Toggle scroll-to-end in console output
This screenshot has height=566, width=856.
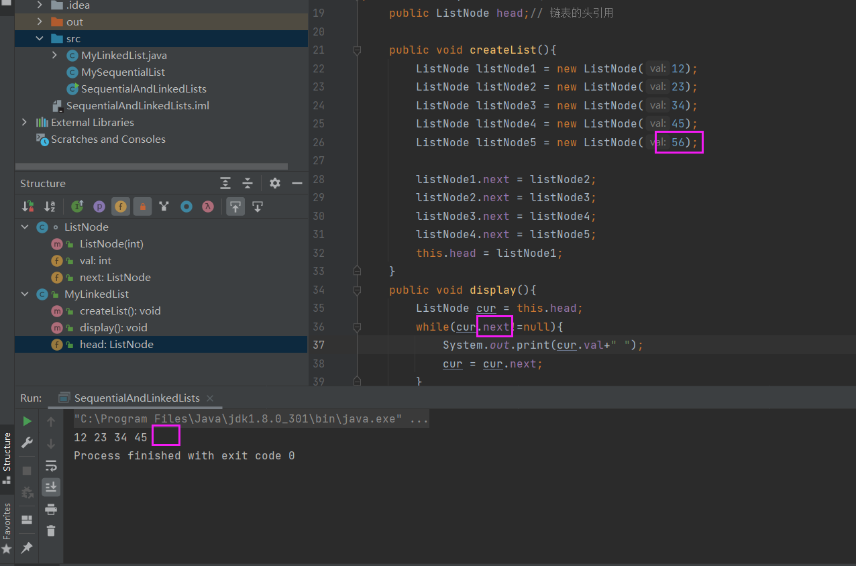pos(51,487)
